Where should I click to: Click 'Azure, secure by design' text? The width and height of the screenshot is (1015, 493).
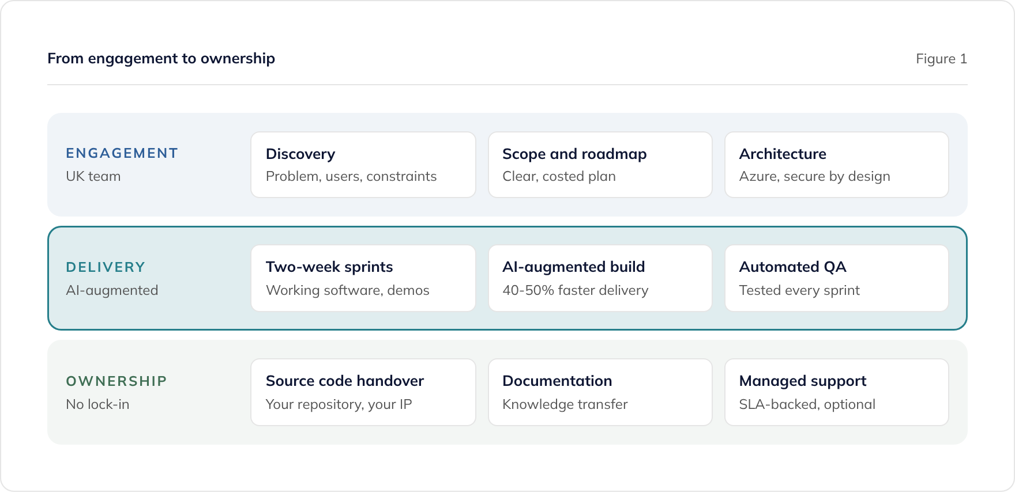pos(815,176)
